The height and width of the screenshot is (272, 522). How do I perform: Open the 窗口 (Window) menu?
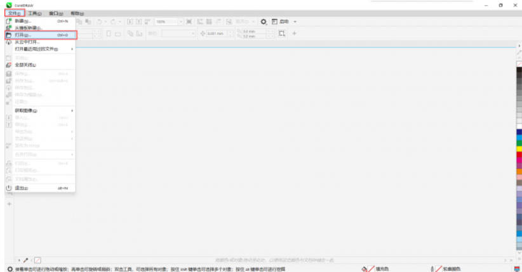pos(56,13)
